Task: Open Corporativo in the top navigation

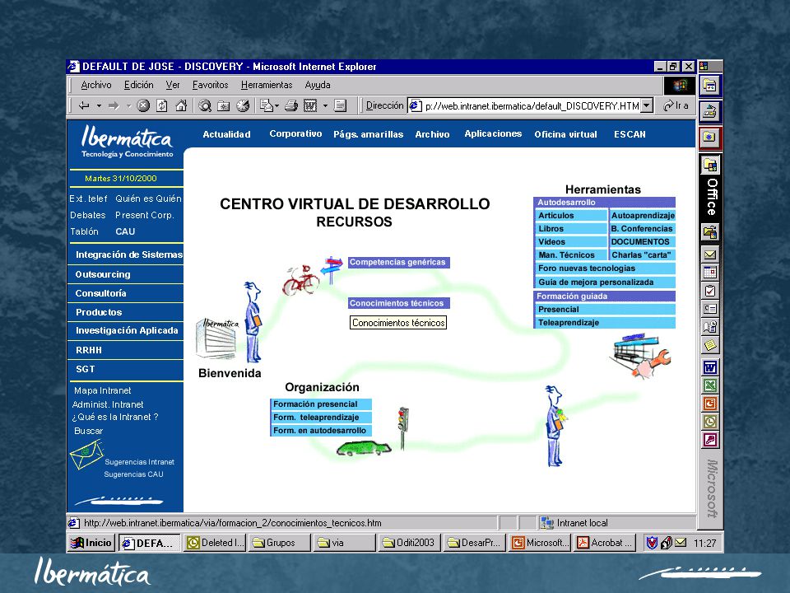Action: click(x=295, y=134)
